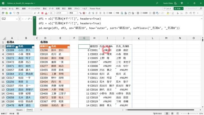This screenshot has height=115, width=204.
Task: Open the Name Box dropdown arrow
Action: pos(17,19)
